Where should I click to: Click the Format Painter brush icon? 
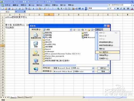tap(45, 9)
